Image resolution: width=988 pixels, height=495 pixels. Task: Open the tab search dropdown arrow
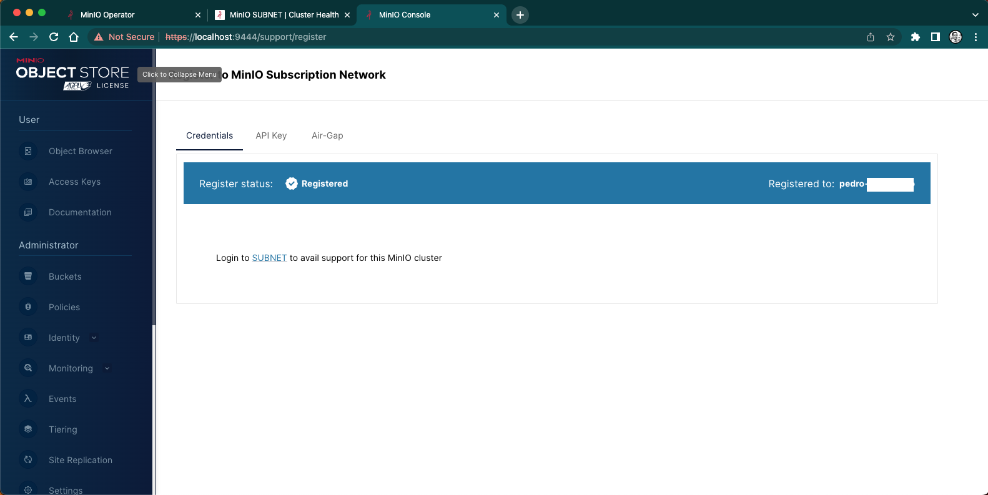(x=976, y=15)
